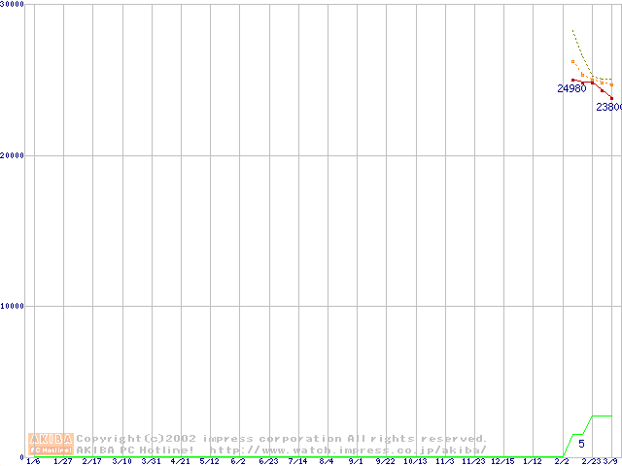
Task: Click the AKIBA PC Hotline logo
Action: pos(51,444)
